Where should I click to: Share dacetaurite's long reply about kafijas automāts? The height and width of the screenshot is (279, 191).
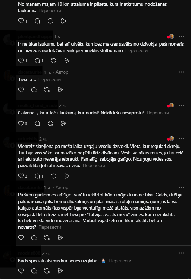[x=60, y=238]
